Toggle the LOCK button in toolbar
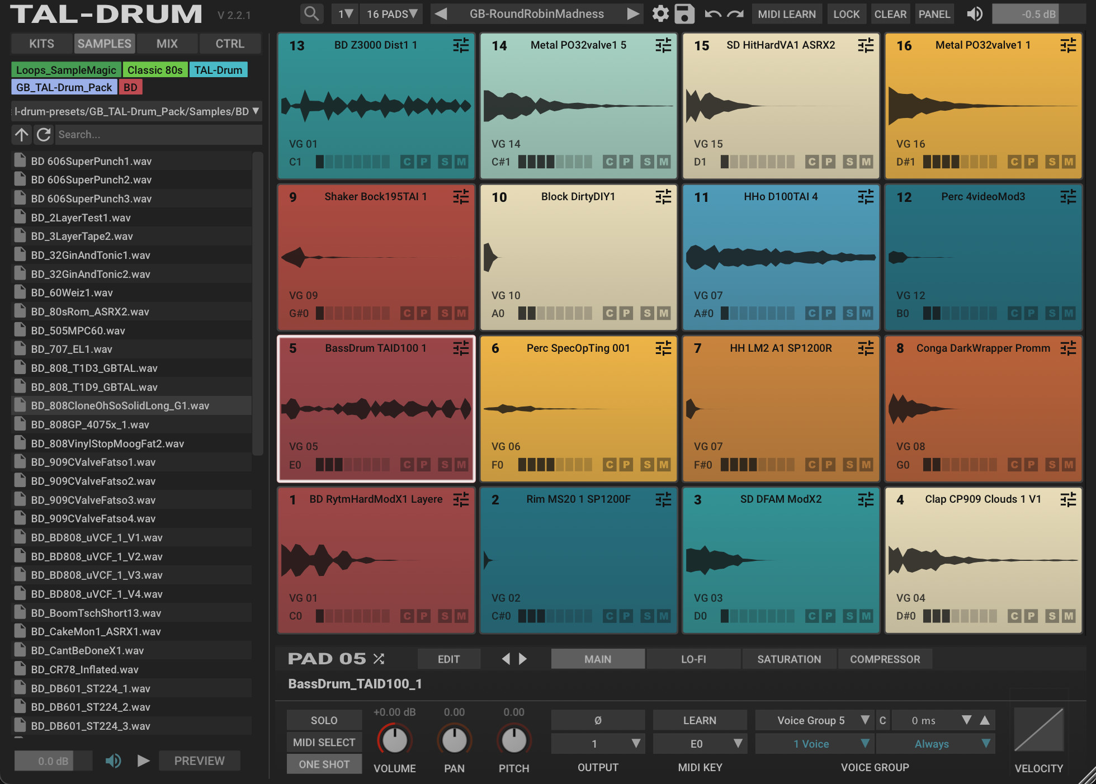Image resolution: width=1096 pixels, height=784 pixels. pos(843,15)
